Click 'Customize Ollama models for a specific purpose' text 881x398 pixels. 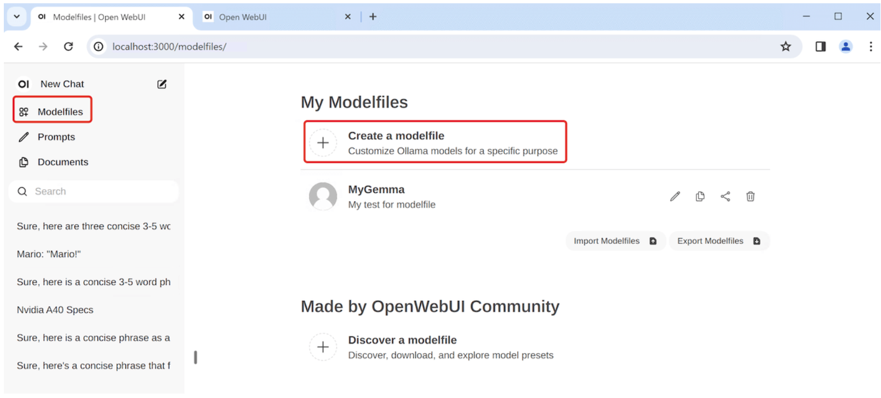click(x=453, y=151)
